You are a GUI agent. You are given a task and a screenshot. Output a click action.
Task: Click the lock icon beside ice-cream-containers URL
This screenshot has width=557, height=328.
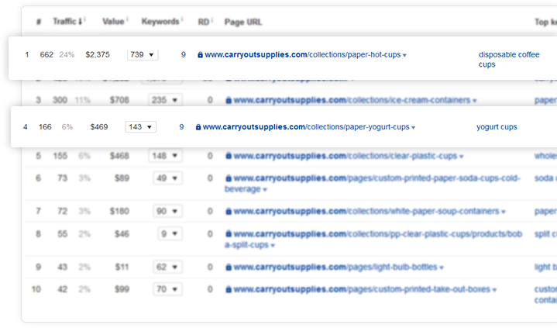pyautogui.click(x=229, y=100)
